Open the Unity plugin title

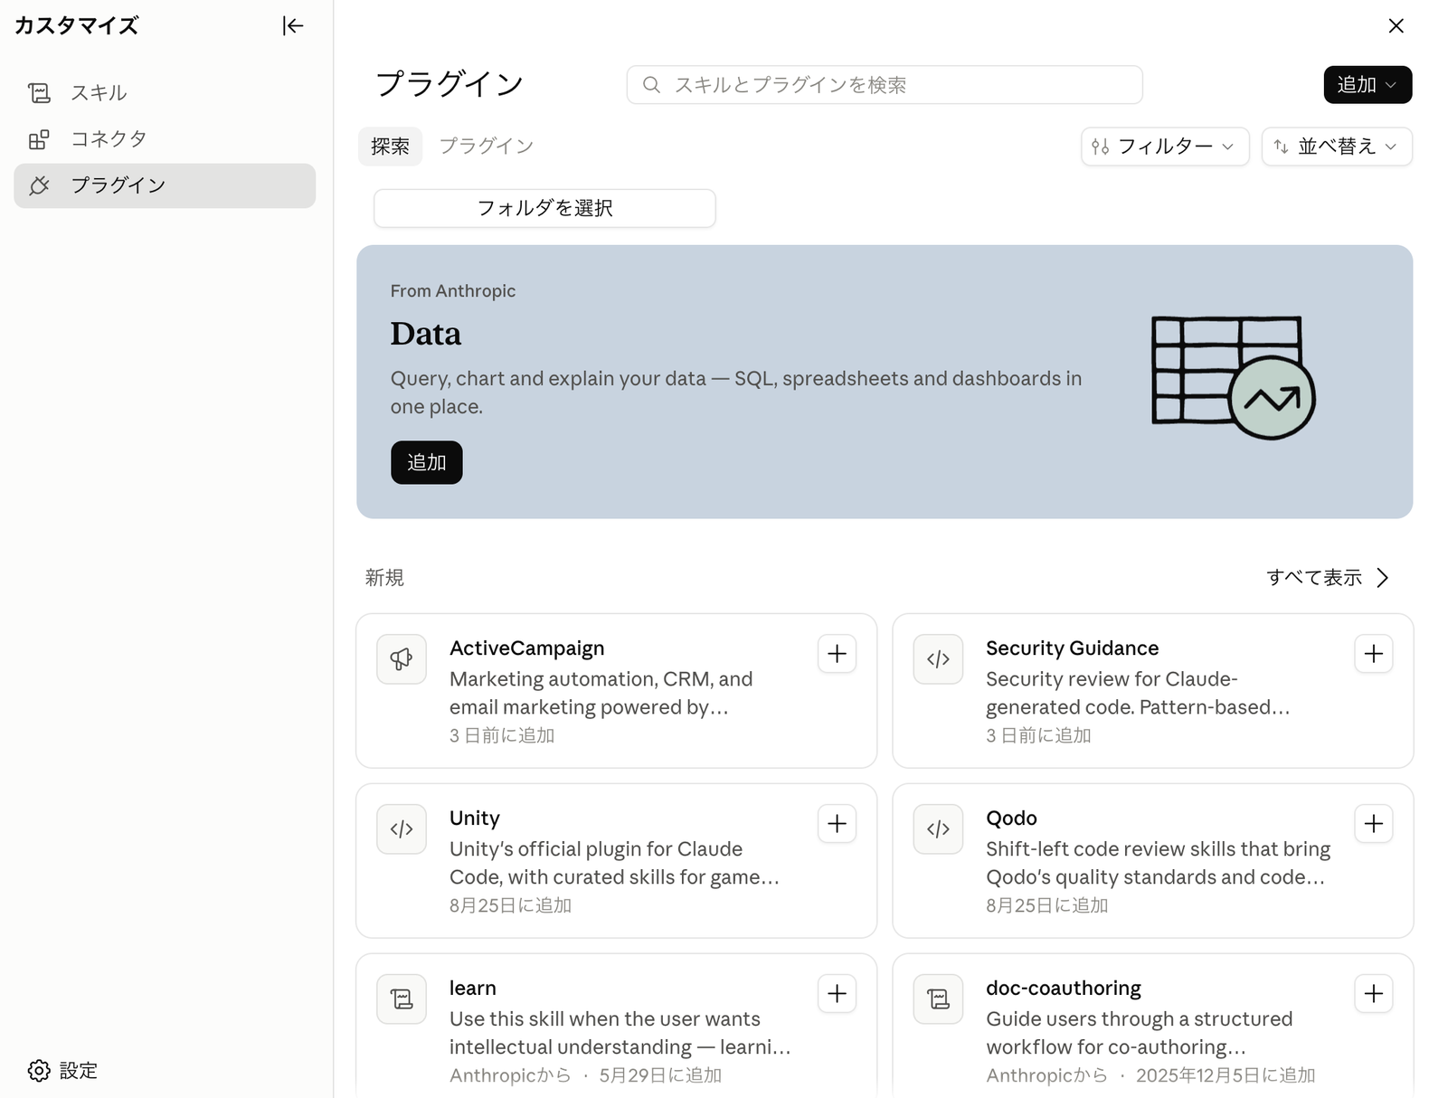pos(475,819)
